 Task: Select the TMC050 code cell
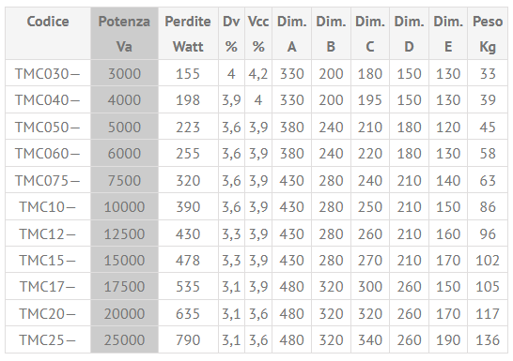[48, 127]
